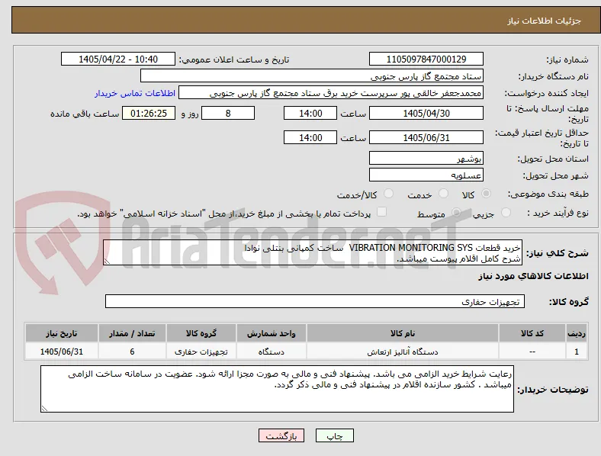Click the اطلاعات کالاهای مورد نیاز section heading
Screen dimensions: 601x456
(x=533, y=276)
